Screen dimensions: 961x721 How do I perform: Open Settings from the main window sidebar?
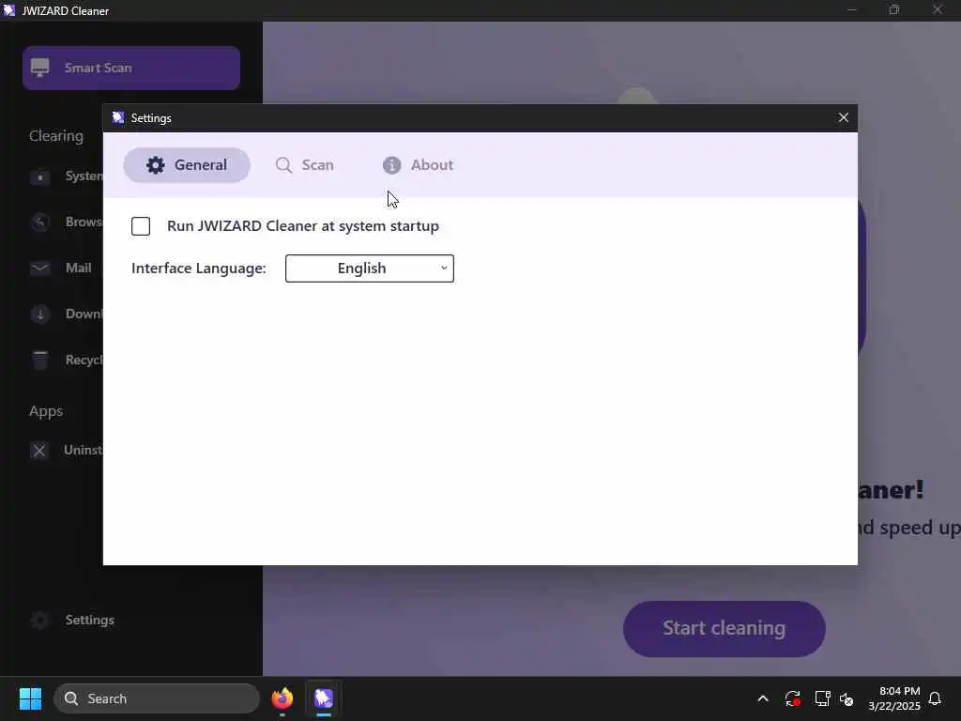[72, 621]
